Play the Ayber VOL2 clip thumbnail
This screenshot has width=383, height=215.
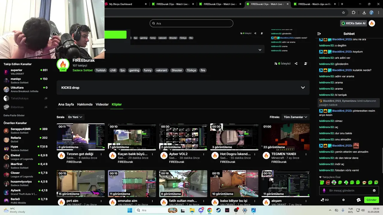coord(183,137)
